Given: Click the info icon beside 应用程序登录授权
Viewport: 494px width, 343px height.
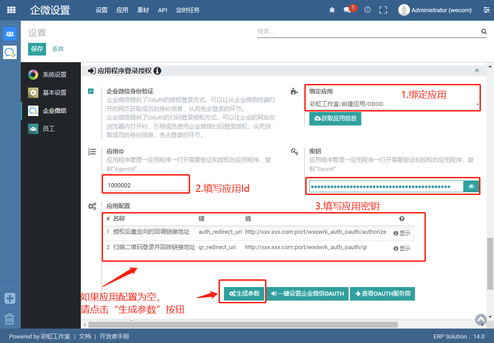Looking at the screenshot, I should point(157,70).
